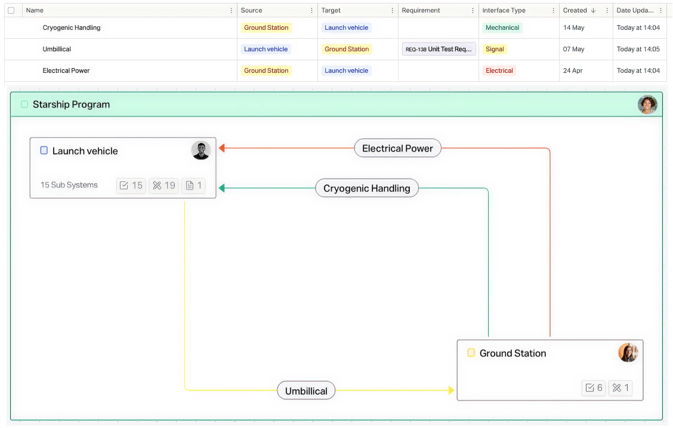Click Launch vehicle document count 1
Viewport: 673px width, 428px height.
193,186
